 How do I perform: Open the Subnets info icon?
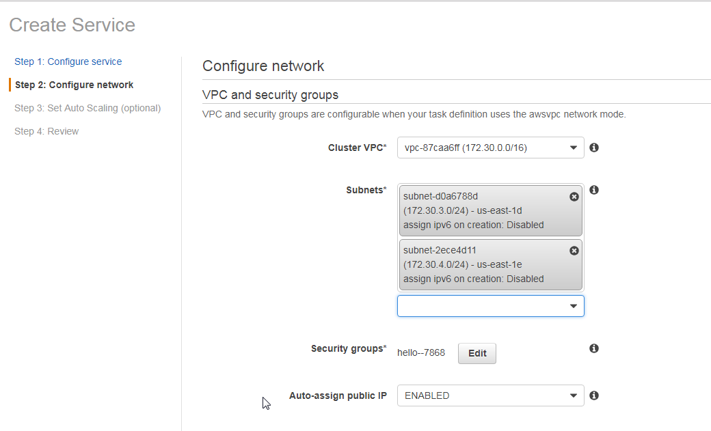594,190
